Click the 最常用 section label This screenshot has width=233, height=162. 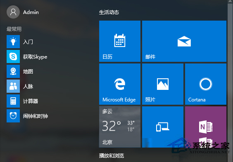[x=14, y=29]
